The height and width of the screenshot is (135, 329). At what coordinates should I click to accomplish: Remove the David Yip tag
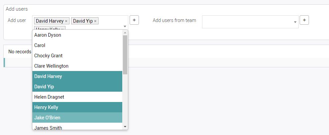click(95, 21)
